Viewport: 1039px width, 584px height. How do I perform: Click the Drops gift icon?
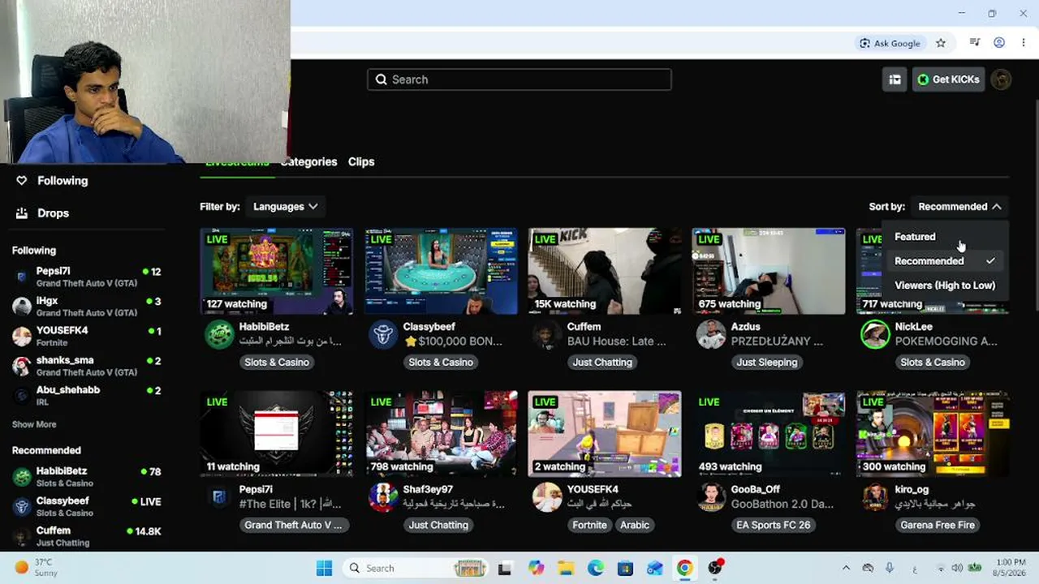(22, 213)
